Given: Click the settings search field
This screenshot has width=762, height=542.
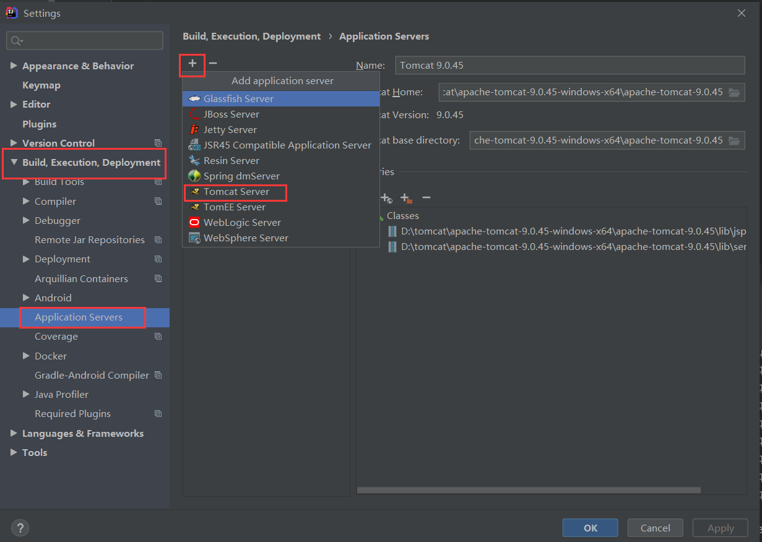Looking at the screenshot, I should [85, 41].
